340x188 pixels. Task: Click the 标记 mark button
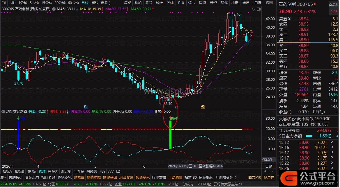click(x=245, y=3)
